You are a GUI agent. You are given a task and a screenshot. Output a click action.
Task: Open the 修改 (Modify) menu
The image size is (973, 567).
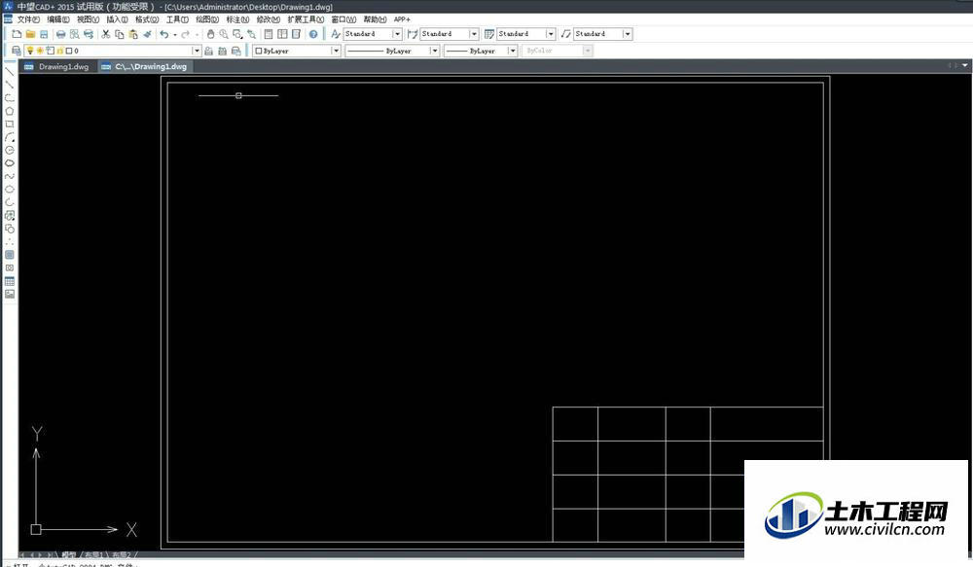[x=269, y=19]
